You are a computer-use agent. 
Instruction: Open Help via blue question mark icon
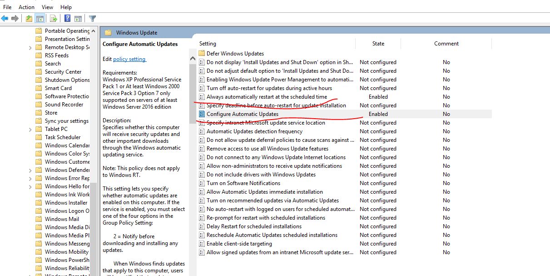click(x=67, y=19)
